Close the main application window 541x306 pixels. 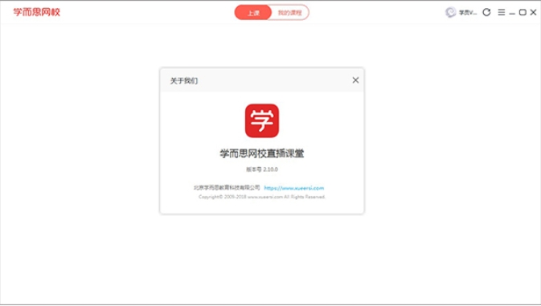pos(533,12)
